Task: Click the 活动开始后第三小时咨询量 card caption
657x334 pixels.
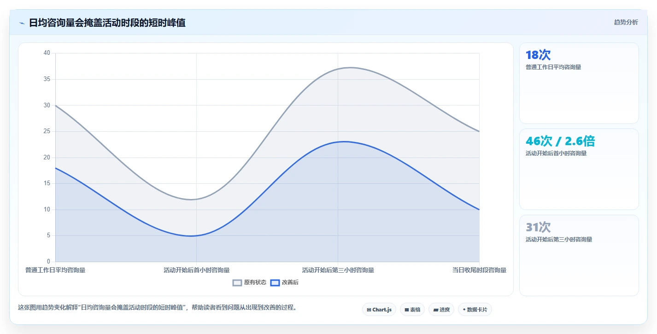Action: (x=559, y=240)
